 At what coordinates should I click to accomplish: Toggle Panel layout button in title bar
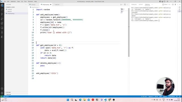tap(162, 1)
